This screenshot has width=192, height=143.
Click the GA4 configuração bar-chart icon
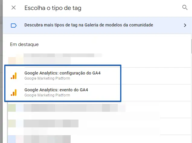pos(14,76)
